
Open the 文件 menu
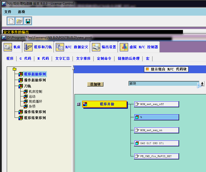pos(8,12)
